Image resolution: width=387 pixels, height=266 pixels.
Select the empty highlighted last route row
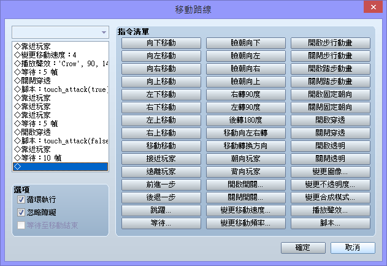(x=61, y=167)
